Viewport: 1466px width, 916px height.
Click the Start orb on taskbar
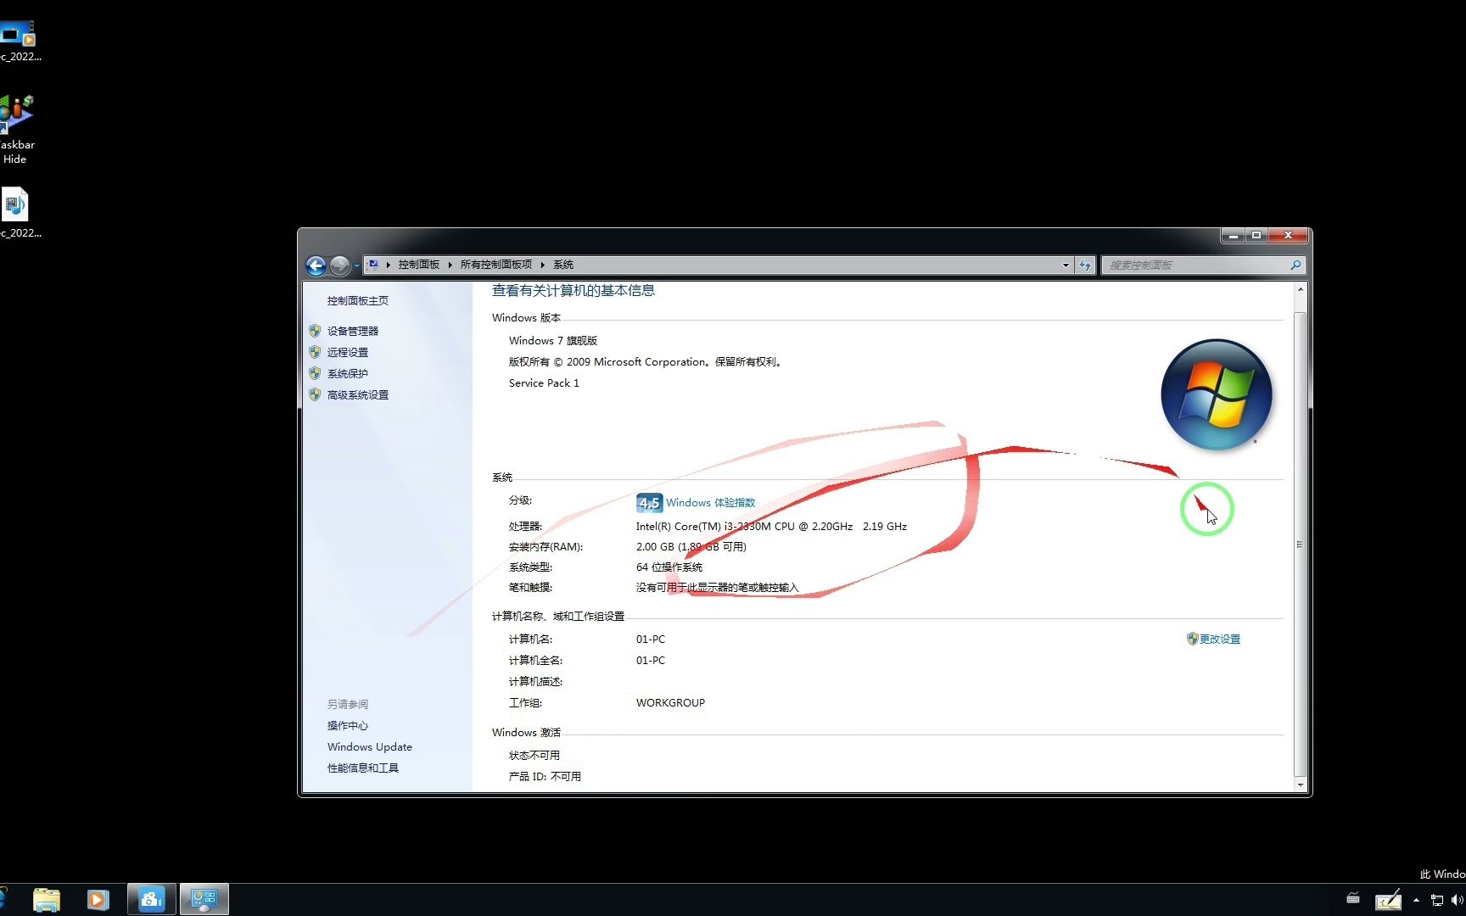[3, 899]
